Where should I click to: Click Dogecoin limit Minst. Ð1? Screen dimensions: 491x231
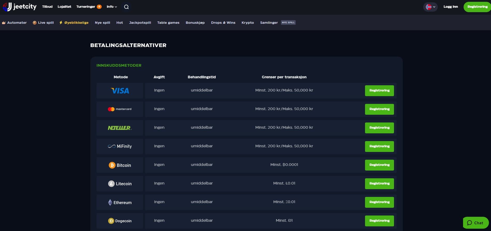coord(284,220)
